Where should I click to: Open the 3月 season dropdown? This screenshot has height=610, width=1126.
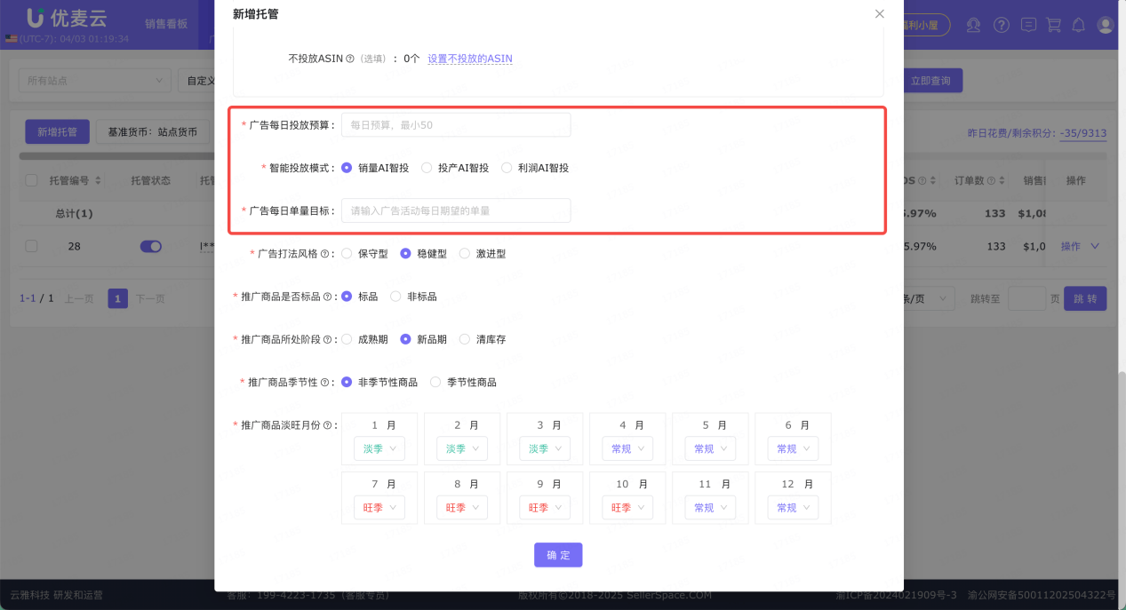(x=545, y=448)
